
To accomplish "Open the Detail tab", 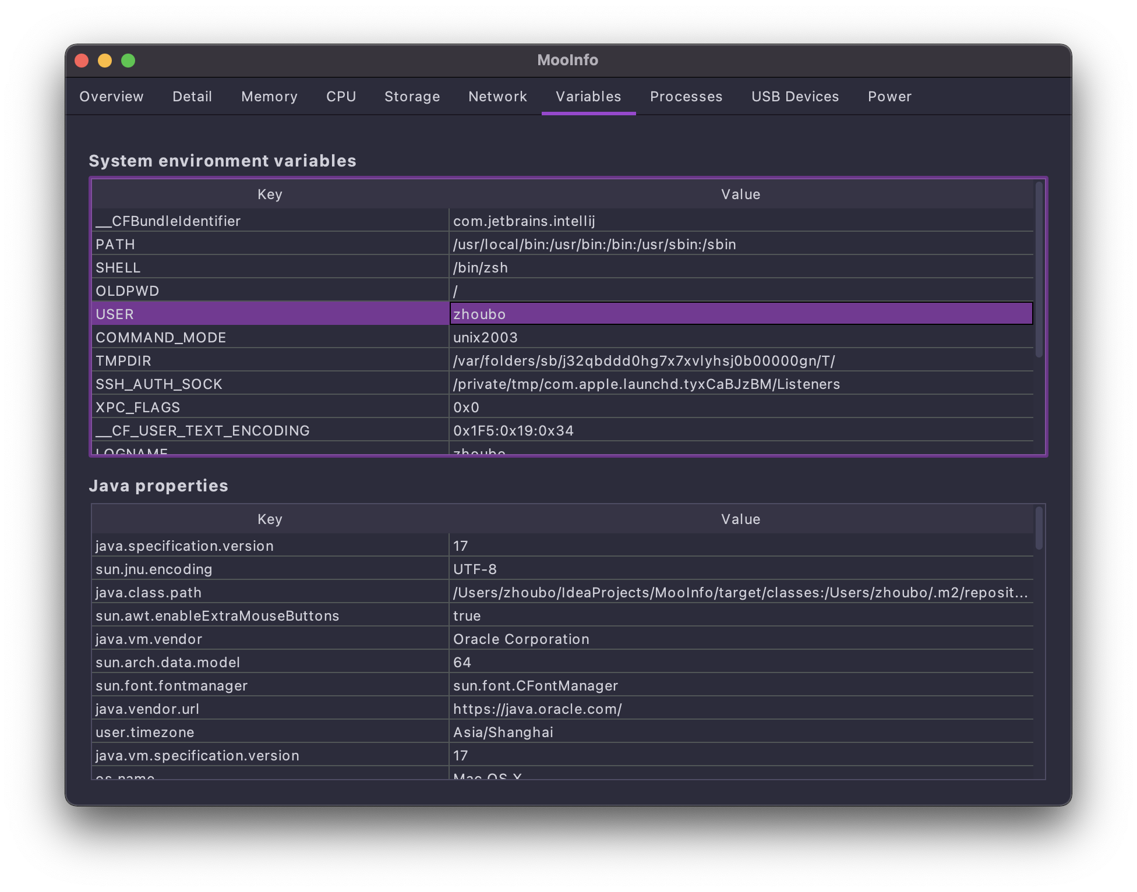I will tap(192, 97).
